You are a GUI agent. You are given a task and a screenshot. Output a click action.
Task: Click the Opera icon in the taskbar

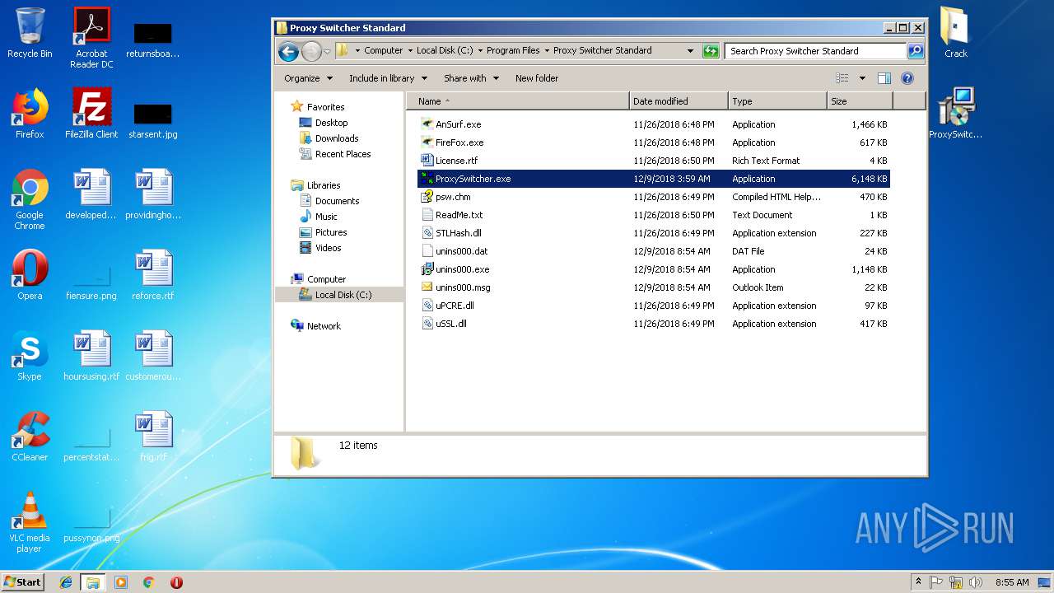(x=176, y=582)
